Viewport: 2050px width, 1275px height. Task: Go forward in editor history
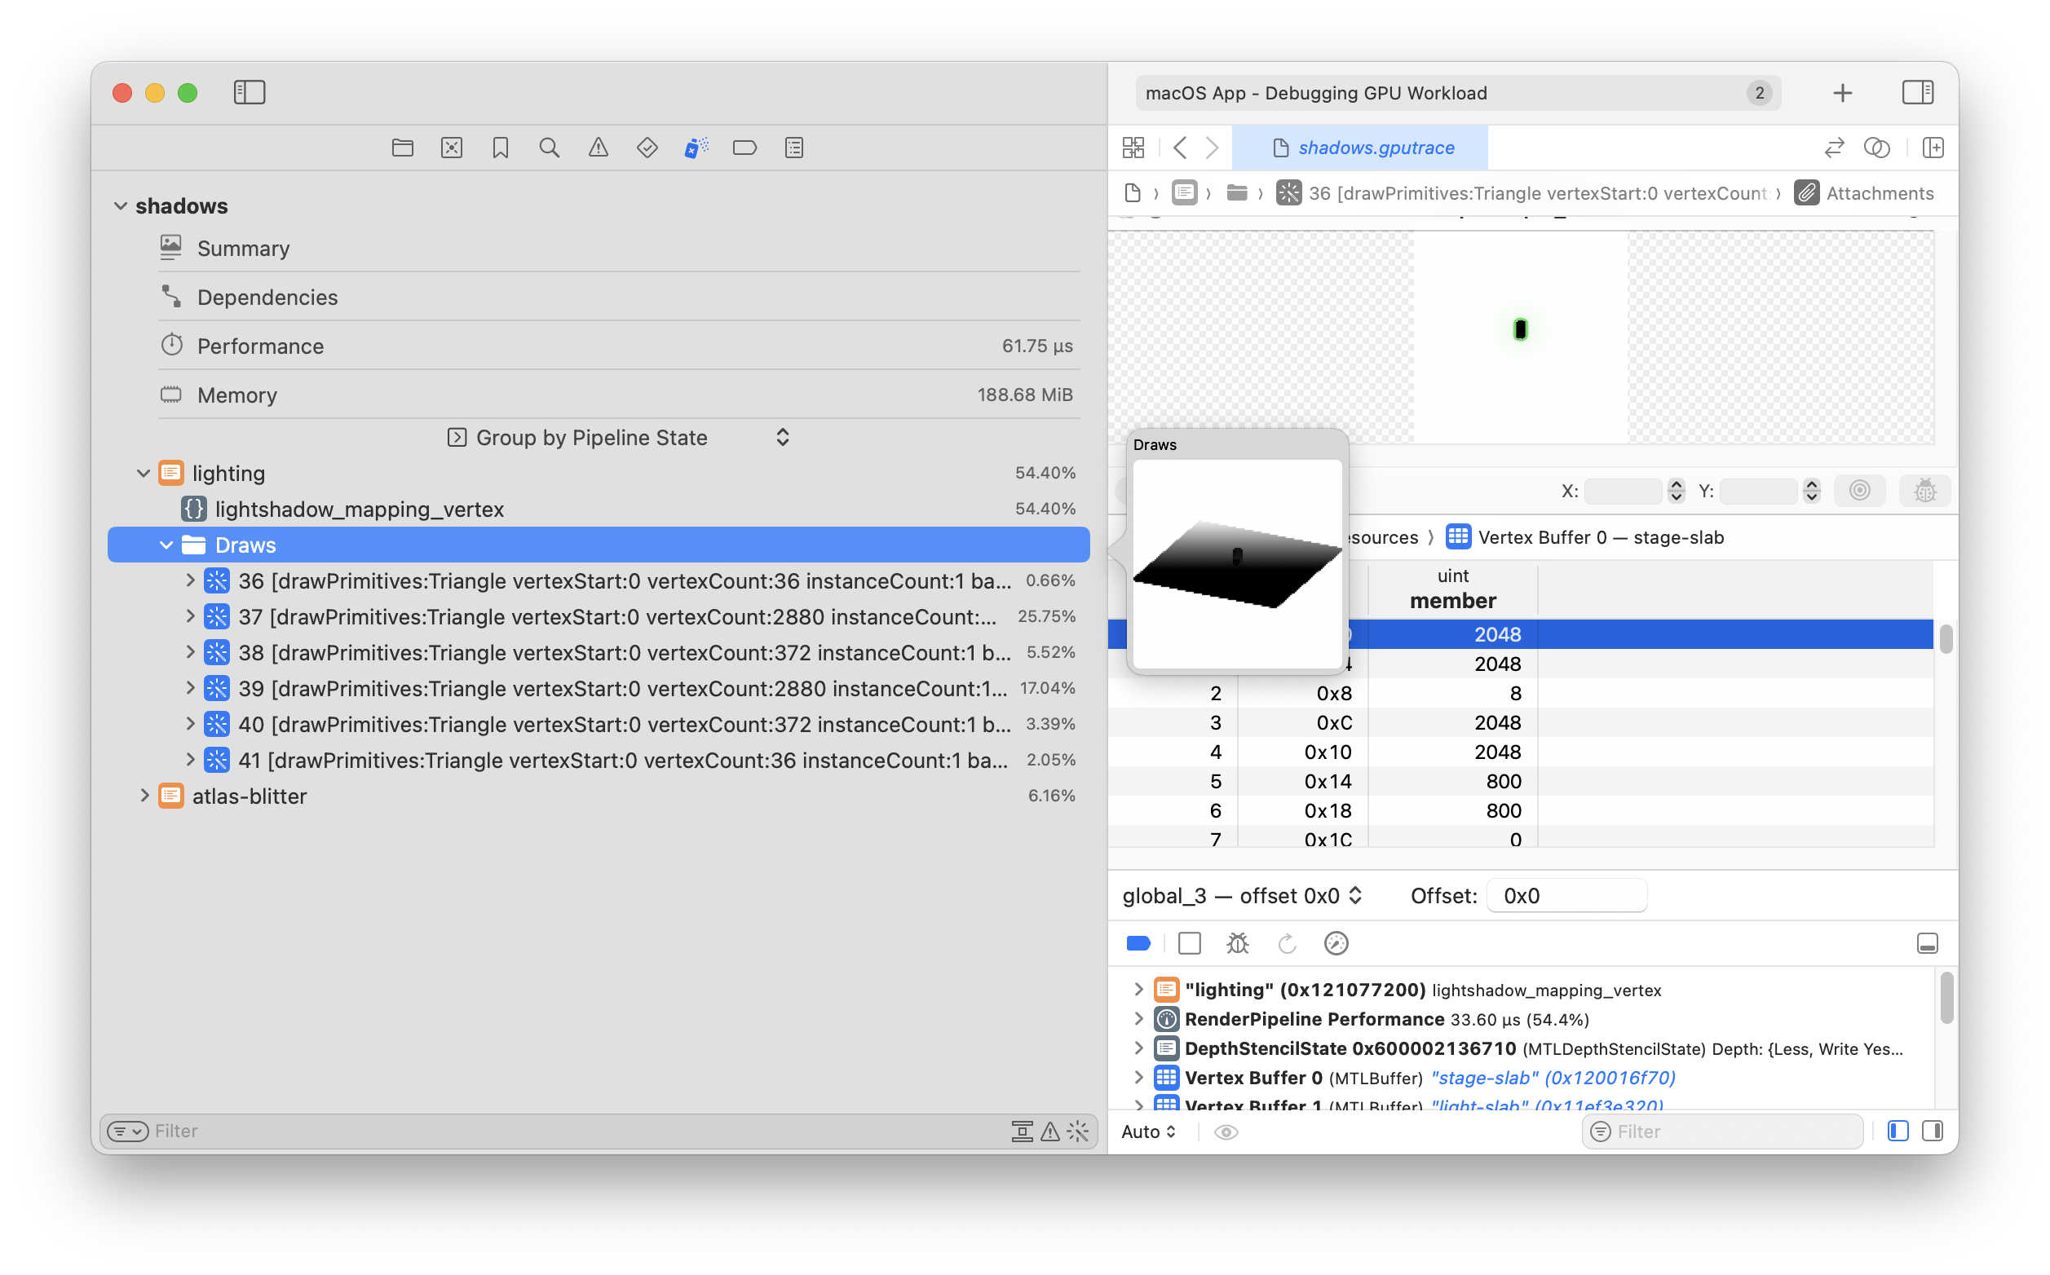point(1213,148)
